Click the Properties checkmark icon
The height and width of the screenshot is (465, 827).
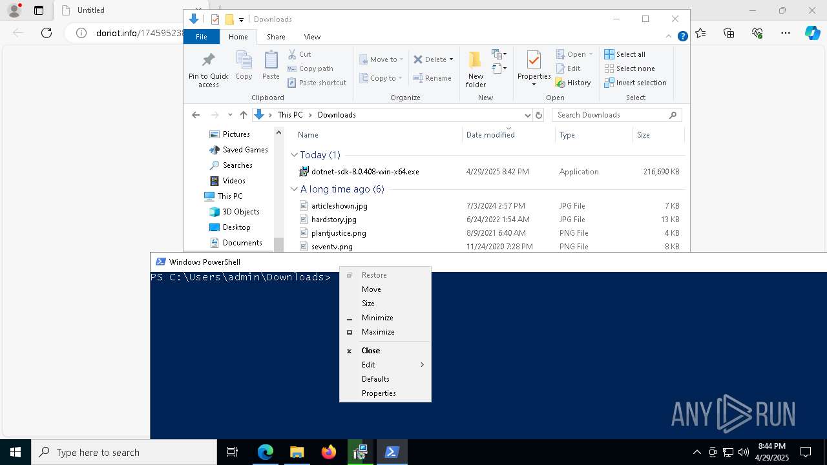point(534,60)
